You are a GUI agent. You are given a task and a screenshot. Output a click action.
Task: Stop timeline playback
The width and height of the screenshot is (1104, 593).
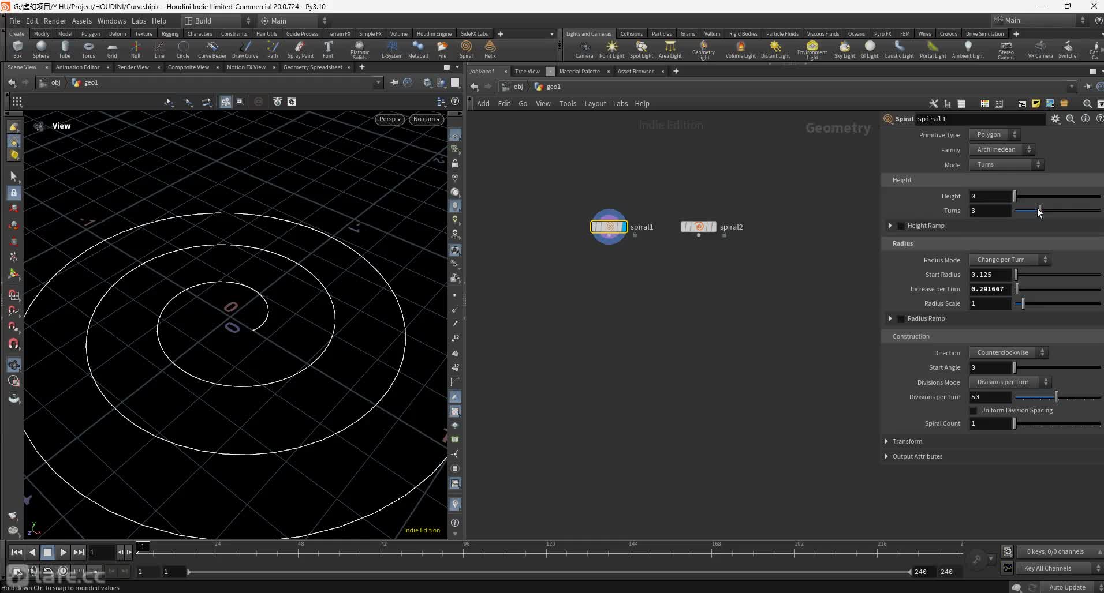click(48, 552)
